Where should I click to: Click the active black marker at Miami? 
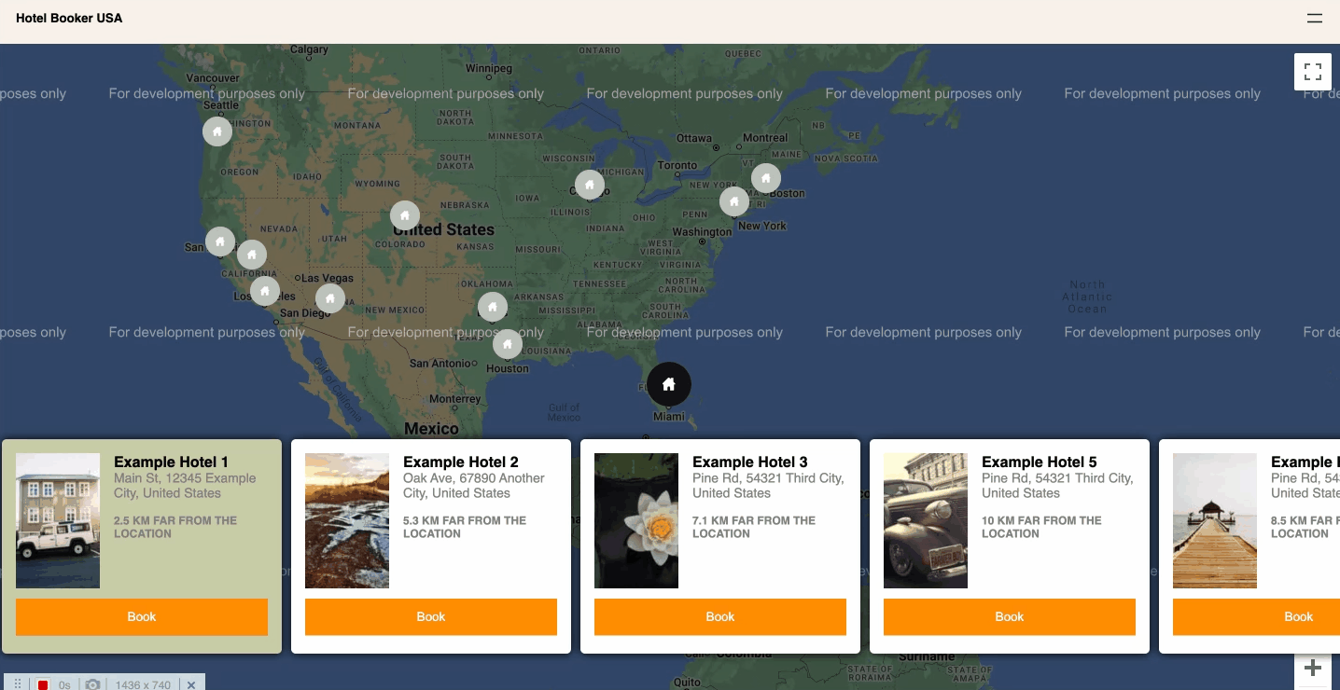[669, 384]
